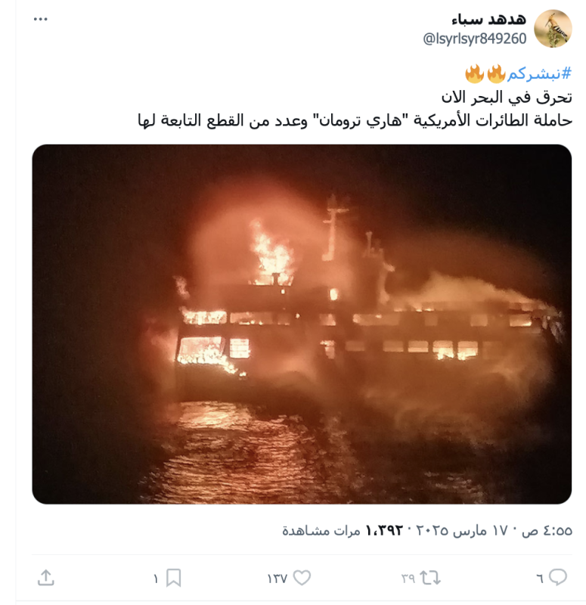The height and width of the screenshot is (605, 586).
Task: Open the #نبشركم hashtag link
Action: pyautogui.click(x=539, y=73)
